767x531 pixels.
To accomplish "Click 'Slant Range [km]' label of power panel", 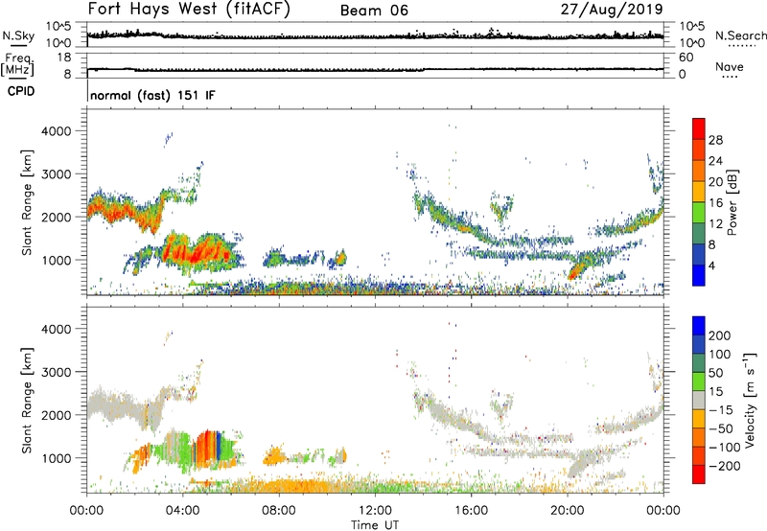I will point(27,202).
